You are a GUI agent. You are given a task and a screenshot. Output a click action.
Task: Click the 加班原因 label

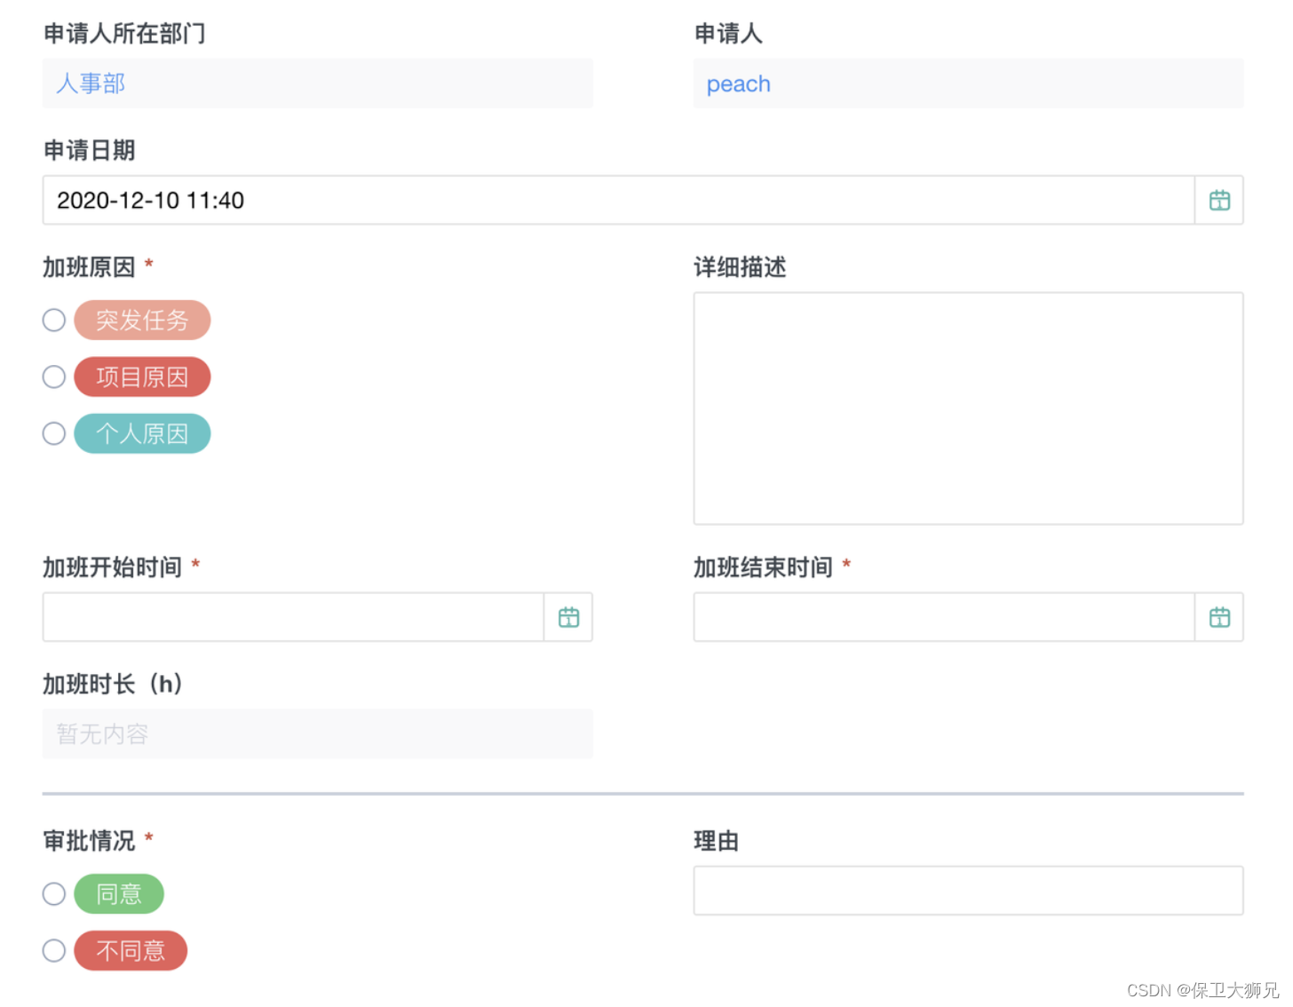(89, 267)
